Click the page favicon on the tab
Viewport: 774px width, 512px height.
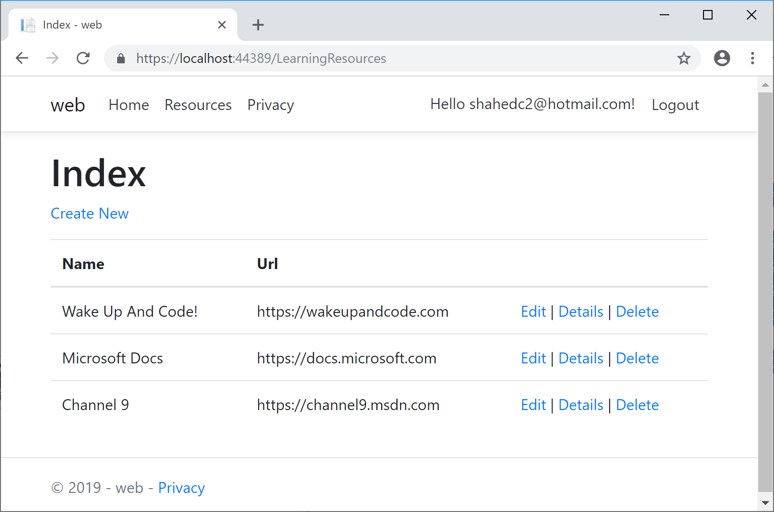[x=28, y=25]
